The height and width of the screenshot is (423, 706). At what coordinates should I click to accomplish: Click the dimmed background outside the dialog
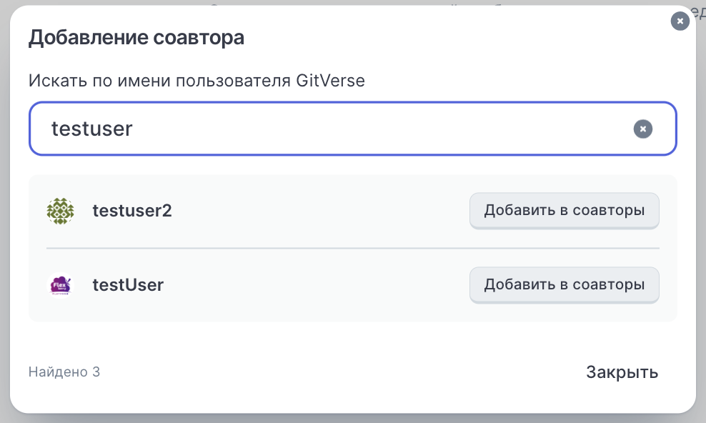tap(702, 214)
